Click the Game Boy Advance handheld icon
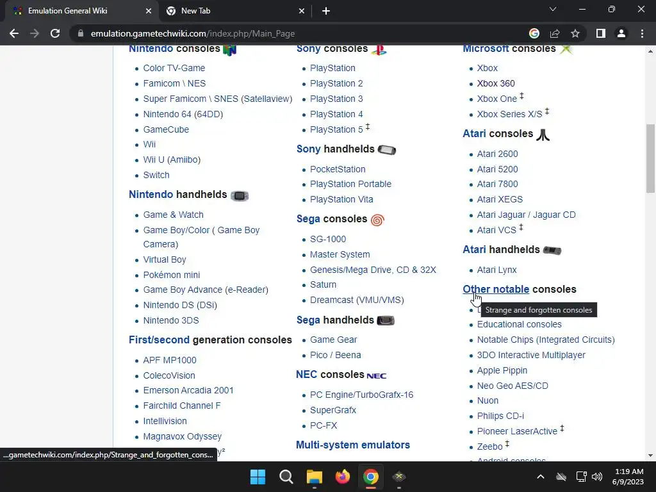Image resolution: width=656 pixels, height=492 pixels. (x=240, y=195)
